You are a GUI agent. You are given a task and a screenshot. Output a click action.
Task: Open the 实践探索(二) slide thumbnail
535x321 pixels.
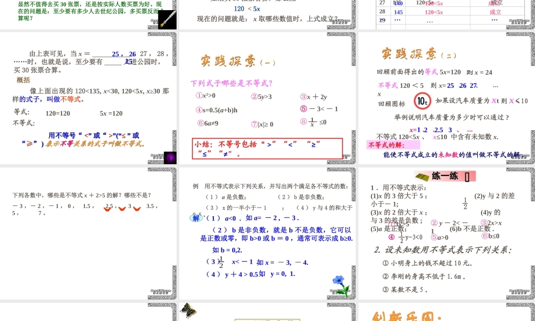tap(447, 98)
